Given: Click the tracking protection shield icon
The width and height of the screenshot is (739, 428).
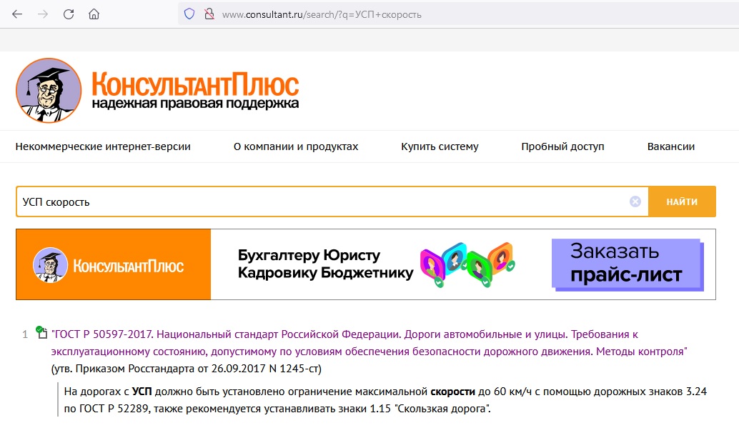Looking at the screenshot, I should [x=189, y=14].
